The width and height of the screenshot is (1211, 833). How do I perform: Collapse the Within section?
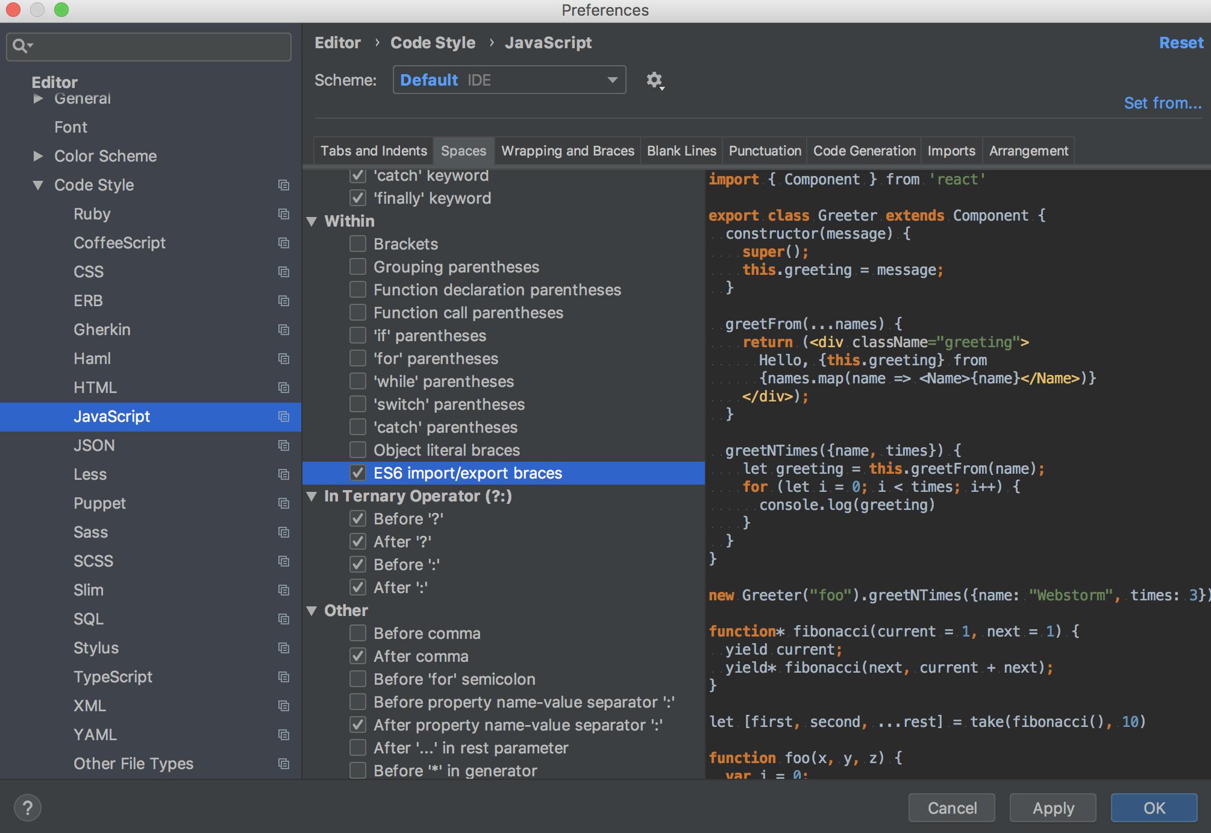pyautogui.click(x=312, y=221)
